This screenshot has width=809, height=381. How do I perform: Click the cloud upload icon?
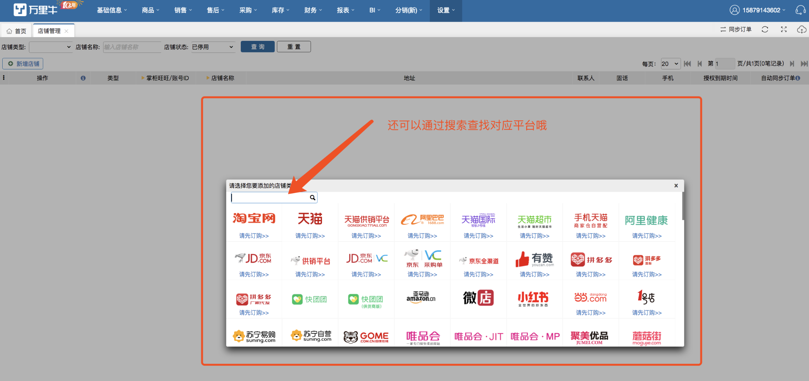pos(801,29)
